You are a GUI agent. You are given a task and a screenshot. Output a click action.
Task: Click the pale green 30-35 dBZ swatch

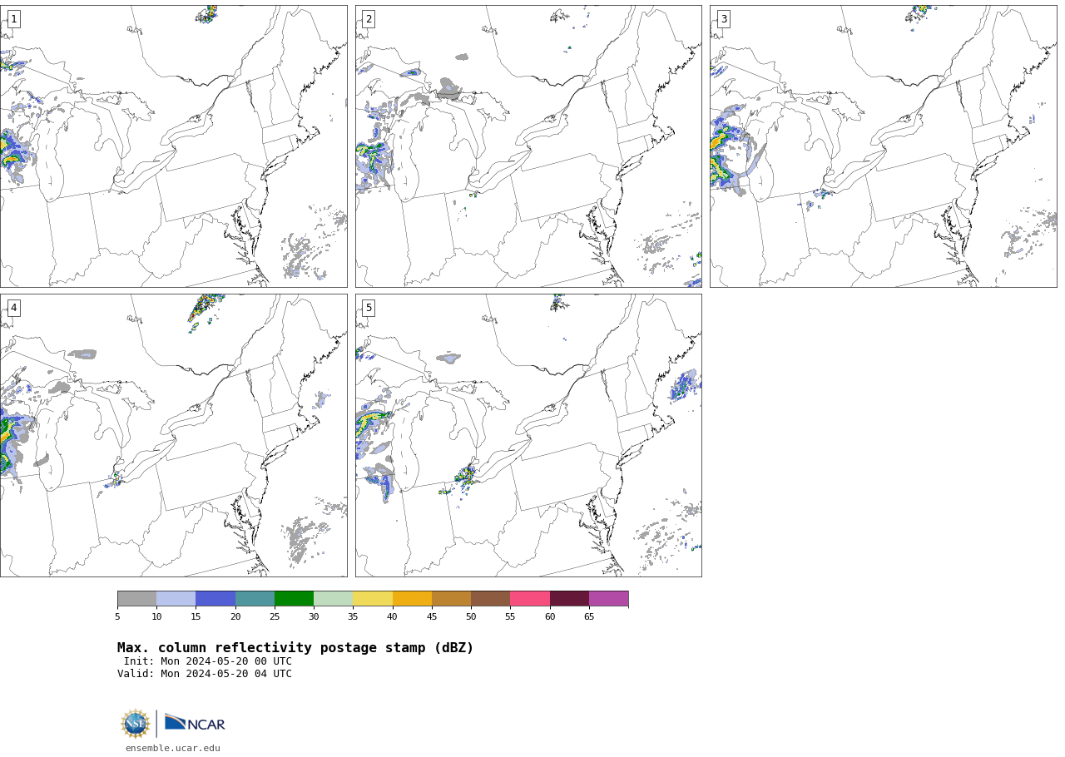(x=334, y=599)
